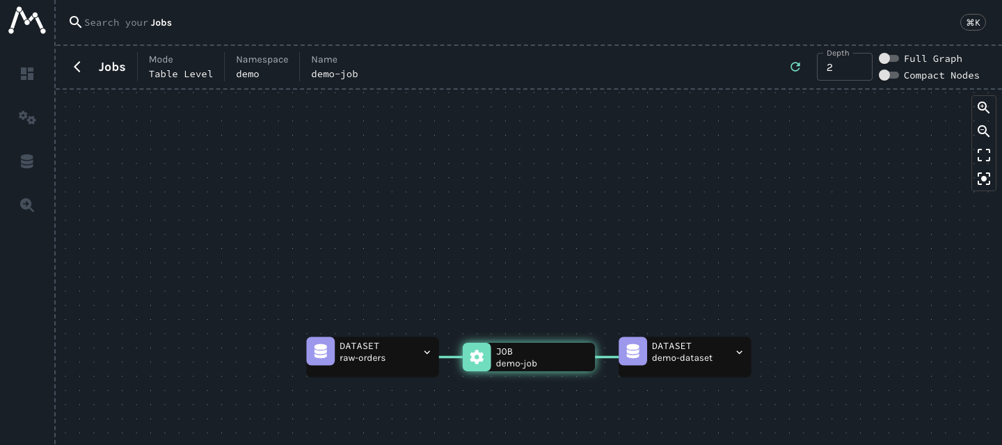Fit the graph to view

tap(984, 155)
